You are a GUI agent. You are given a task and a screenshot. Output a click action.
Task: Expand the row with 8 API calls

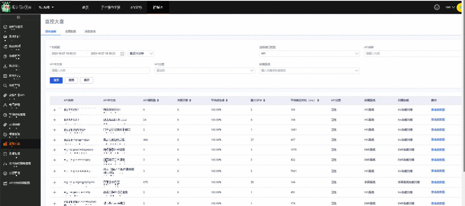tap(55, 110)
